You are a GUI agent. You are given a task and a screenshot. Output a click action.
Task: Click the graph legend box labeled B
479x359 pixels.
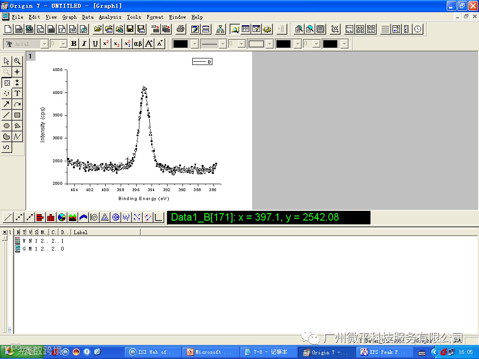pyautogui.click(x=202, y=62)
